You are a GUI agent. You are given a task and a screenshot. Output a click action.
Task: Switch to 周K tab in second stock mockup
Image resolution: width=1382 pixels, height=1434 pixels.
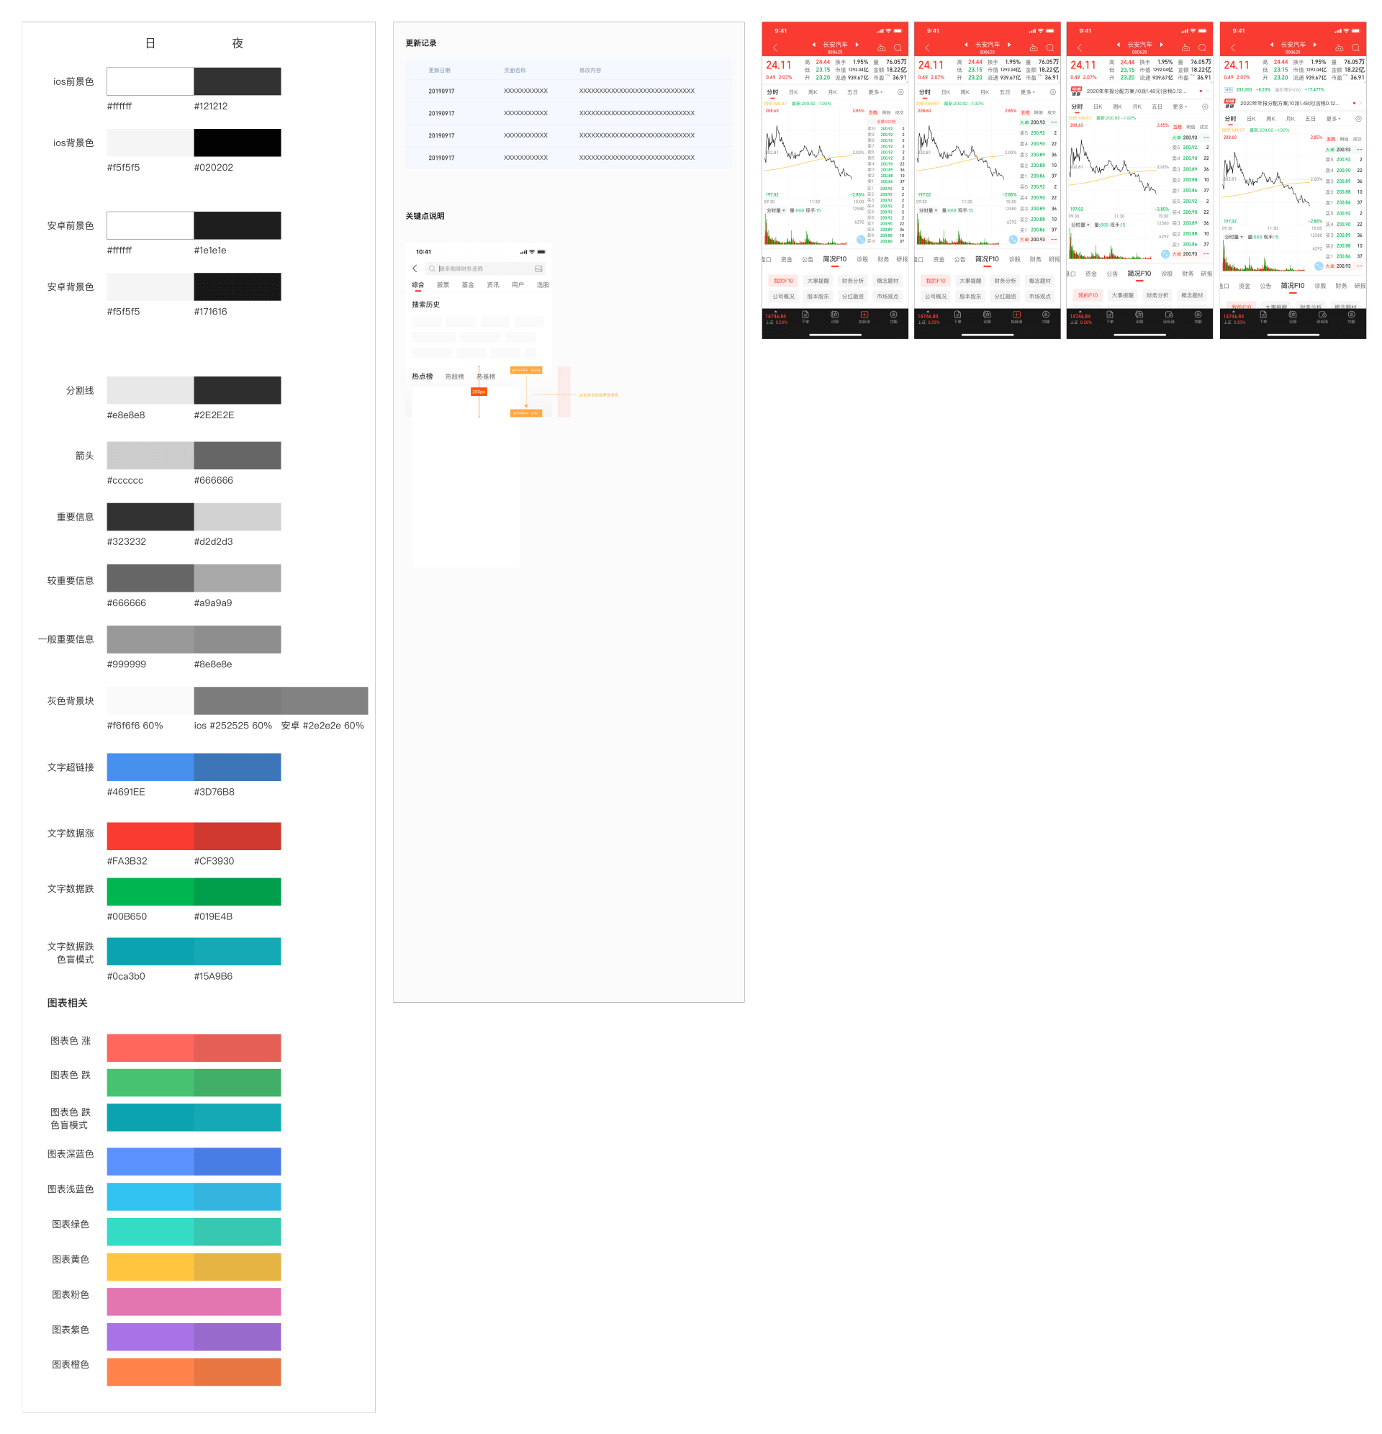[965, 92]
